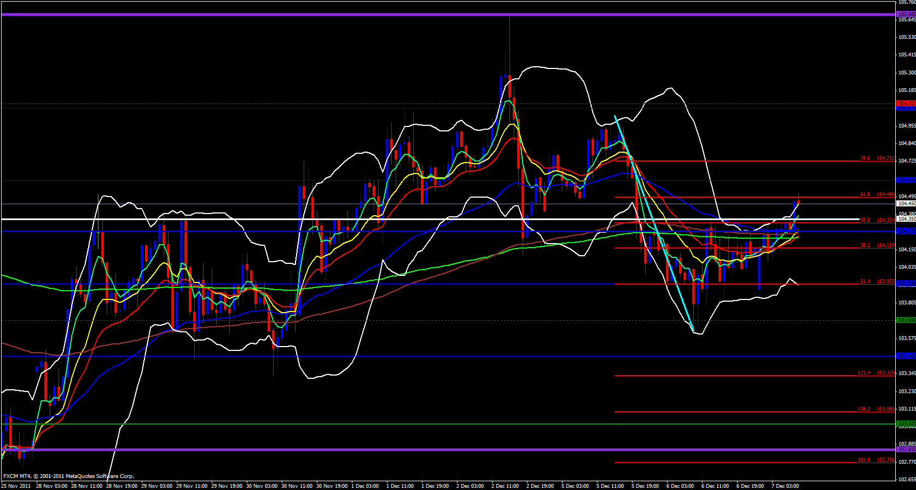
Task: Click the green dashed 103.690 price tag
Action: 906,320
